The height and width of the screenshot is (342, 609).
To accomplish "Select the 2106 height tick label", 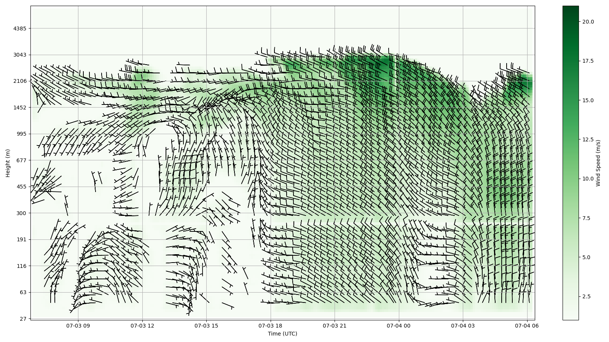I will [x=20, y=81].
